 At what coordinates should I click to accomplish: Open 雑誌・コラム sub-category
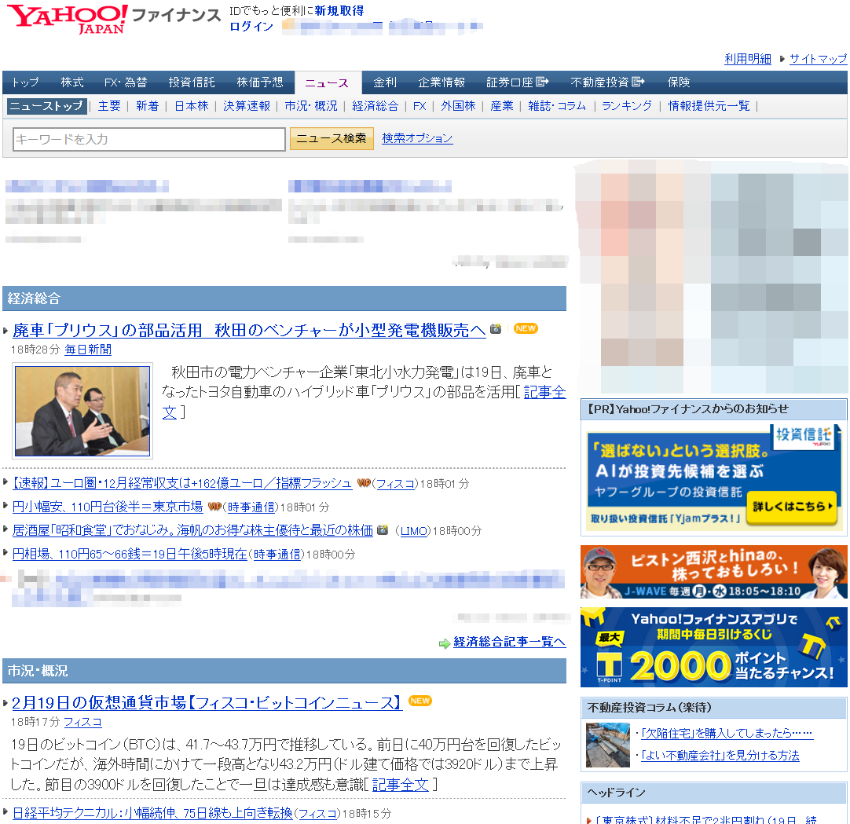click(557, 106)
